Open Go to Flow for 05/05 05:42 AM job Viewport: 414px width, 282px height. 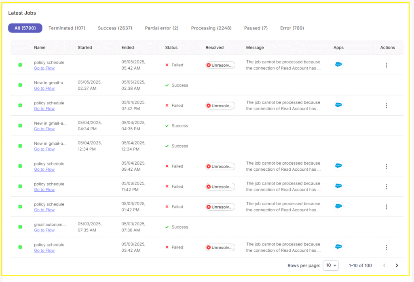click(x=44, y=68)
